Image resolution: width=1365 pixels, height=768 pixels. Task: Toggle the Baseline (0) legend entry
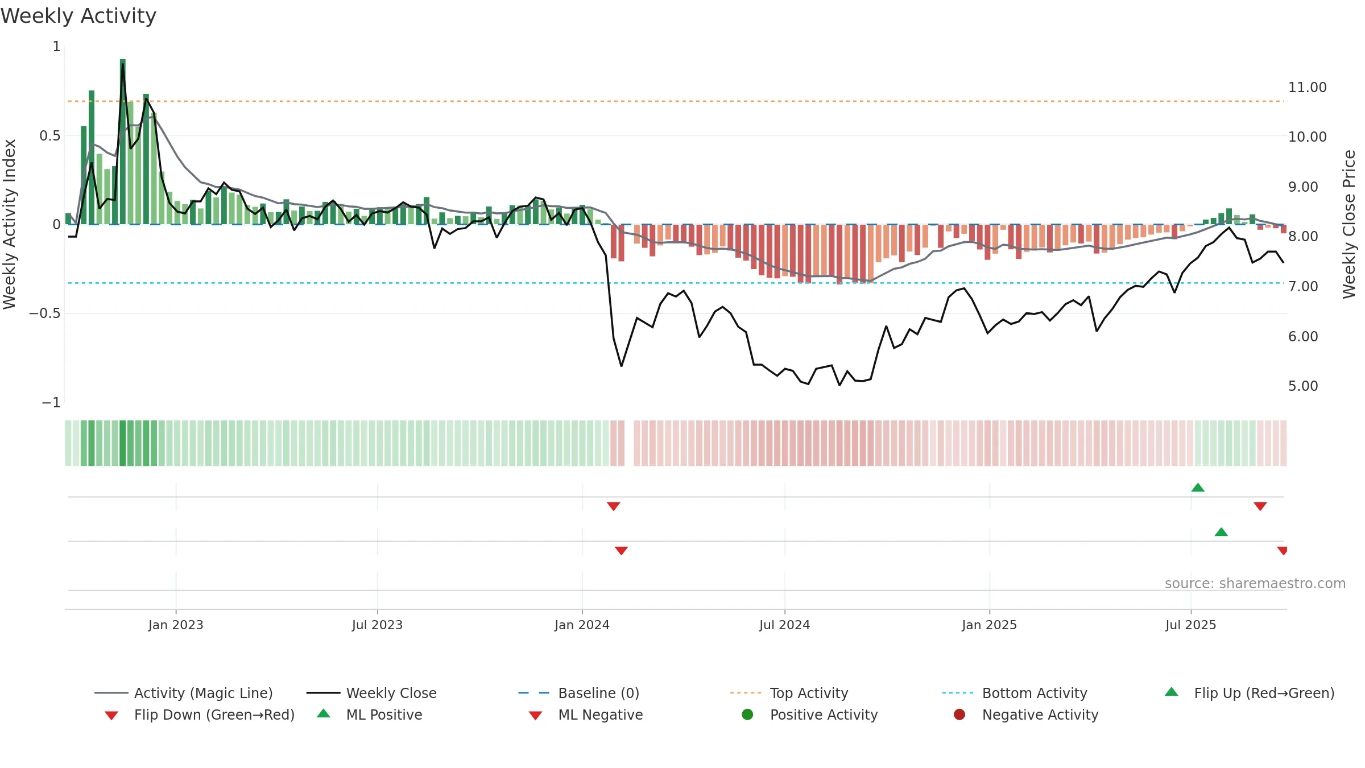tap(579, 693)
